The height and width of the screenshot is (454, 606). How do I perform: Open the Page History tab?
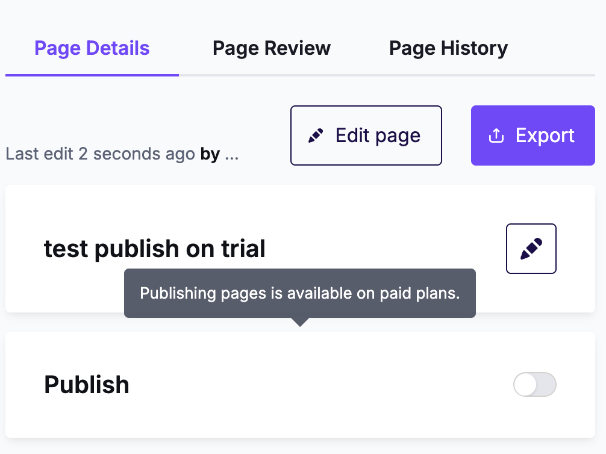448,48
